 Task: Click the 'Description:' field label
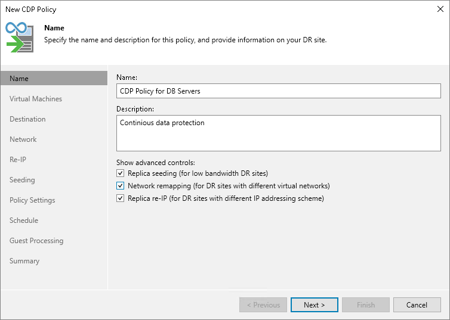135,109
